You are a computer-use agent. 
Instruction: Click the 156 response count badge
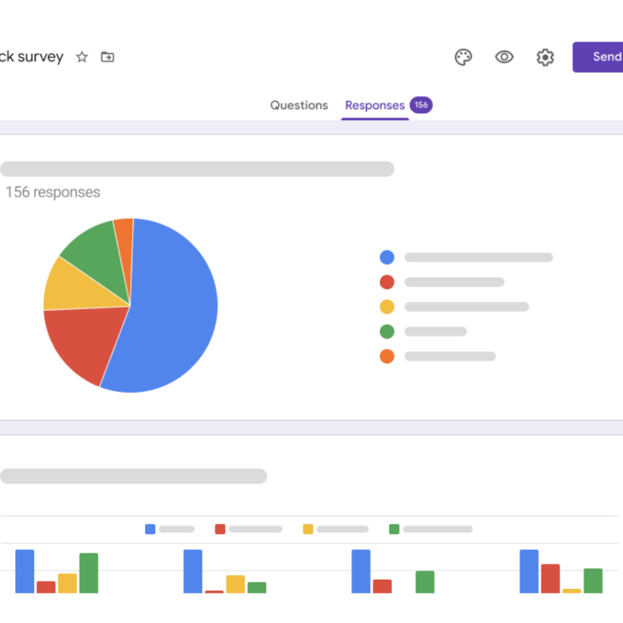[x=421, y=105]
